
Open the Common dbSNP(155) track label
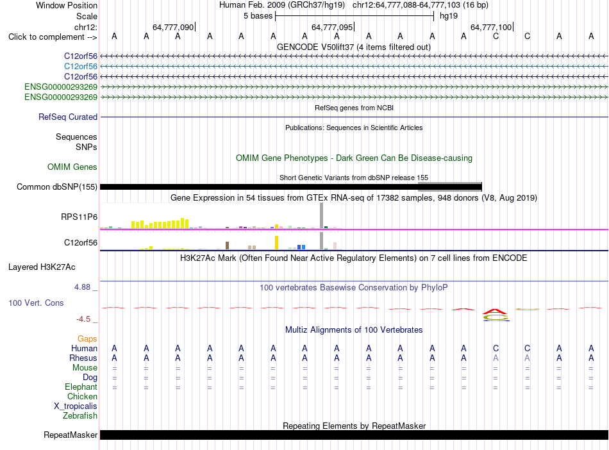(56, 187)
